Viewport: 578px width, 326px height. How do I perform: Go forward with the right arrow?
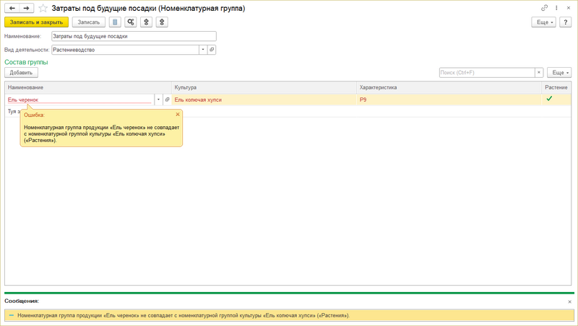pyautogui.click(x=27, y=8)
